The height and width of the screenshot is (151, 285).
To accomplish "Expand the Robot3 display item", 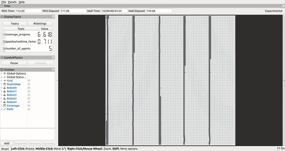I will pos(2,99).
